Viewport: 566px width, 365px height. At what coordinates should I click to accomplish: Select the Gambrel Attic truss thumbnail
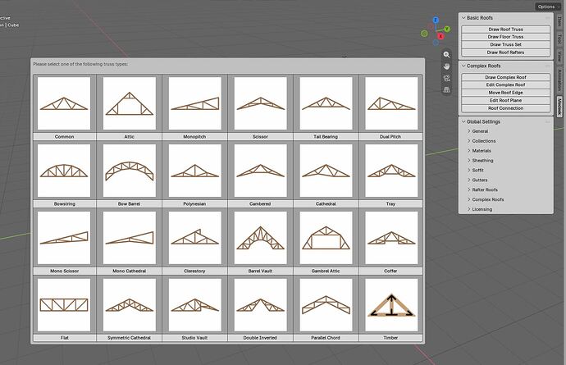326,238
